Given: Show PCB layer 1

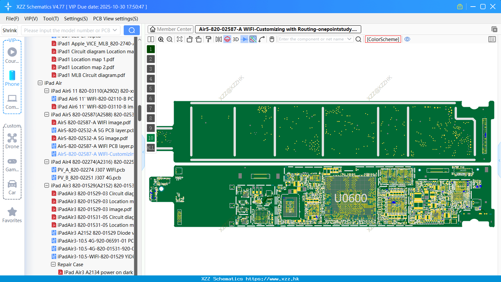Looking at the screenshot, I should [x=151, y=49].
